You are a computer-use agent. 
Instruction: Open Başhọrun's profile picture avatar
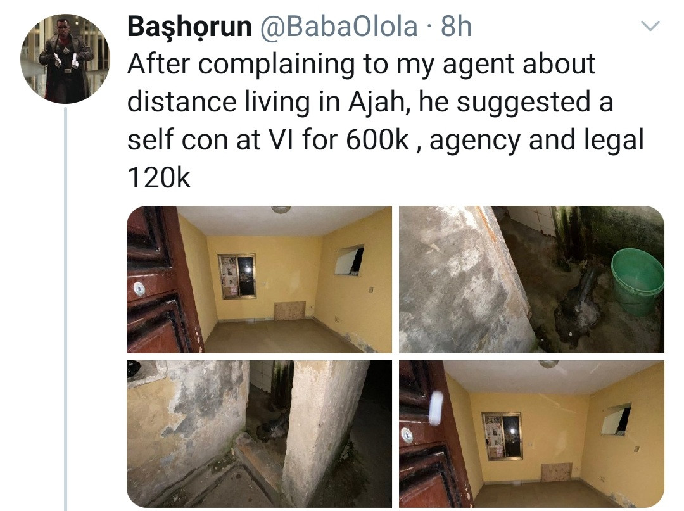(x=65, y=58)
